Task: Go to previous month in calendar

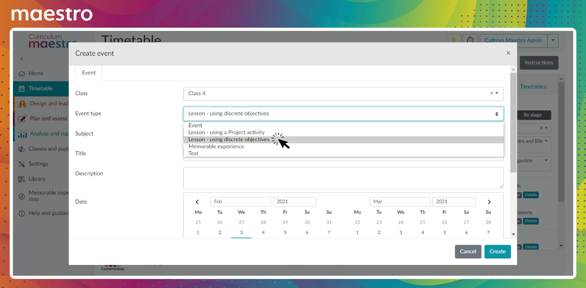Action: tap(197, 202)
